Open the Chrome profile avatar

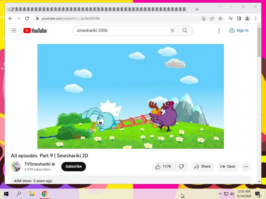[x=247, y=18]
